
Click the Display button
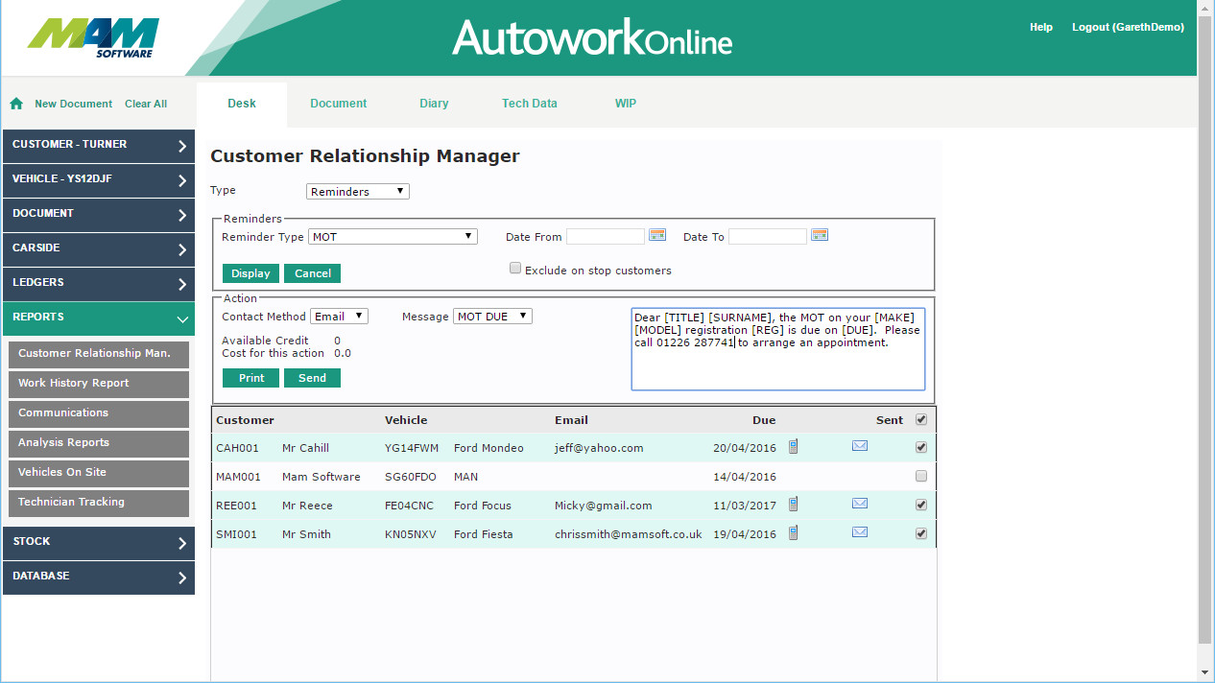[250, 273]
